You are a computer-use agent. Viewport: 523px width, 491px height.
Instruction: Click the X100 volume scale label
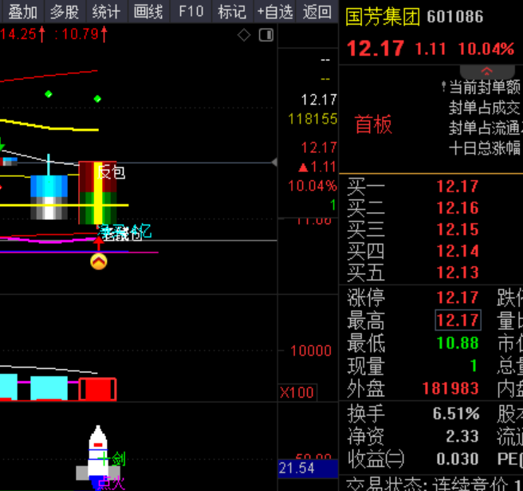tap(297, 393)
